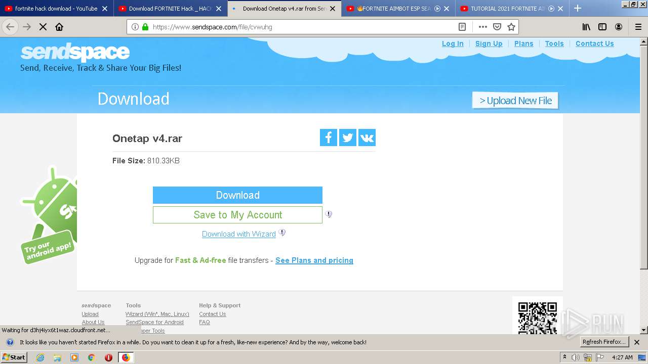Open site information icon in the address bar
648x364 pixels.
[x=135, y=27]
